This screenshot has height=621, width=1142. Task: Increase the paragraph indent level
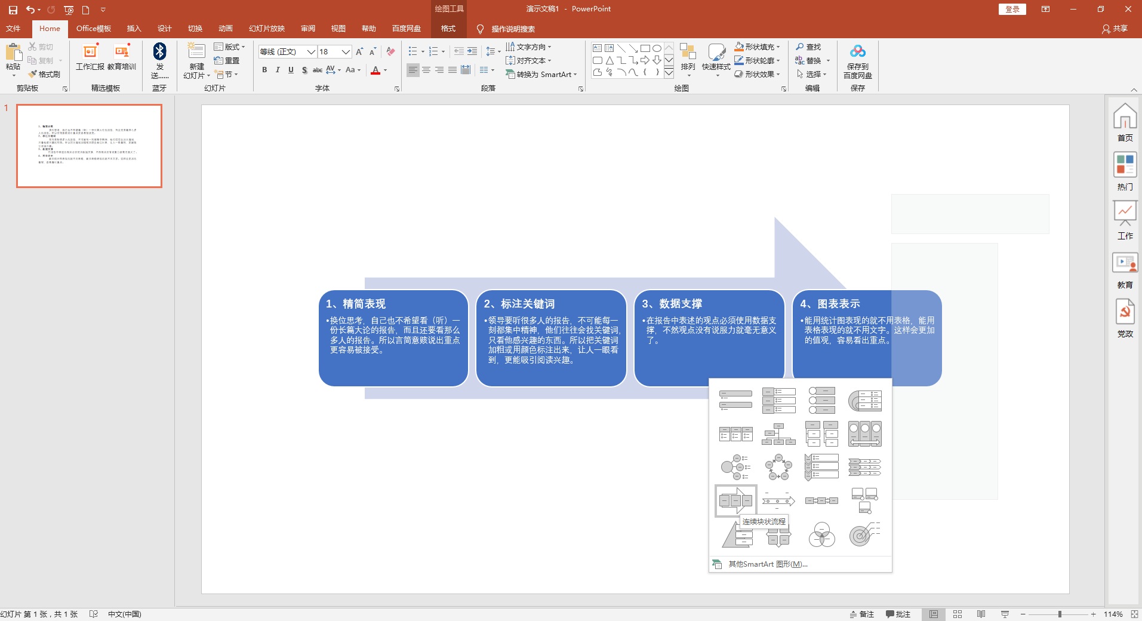click(472, 52)
